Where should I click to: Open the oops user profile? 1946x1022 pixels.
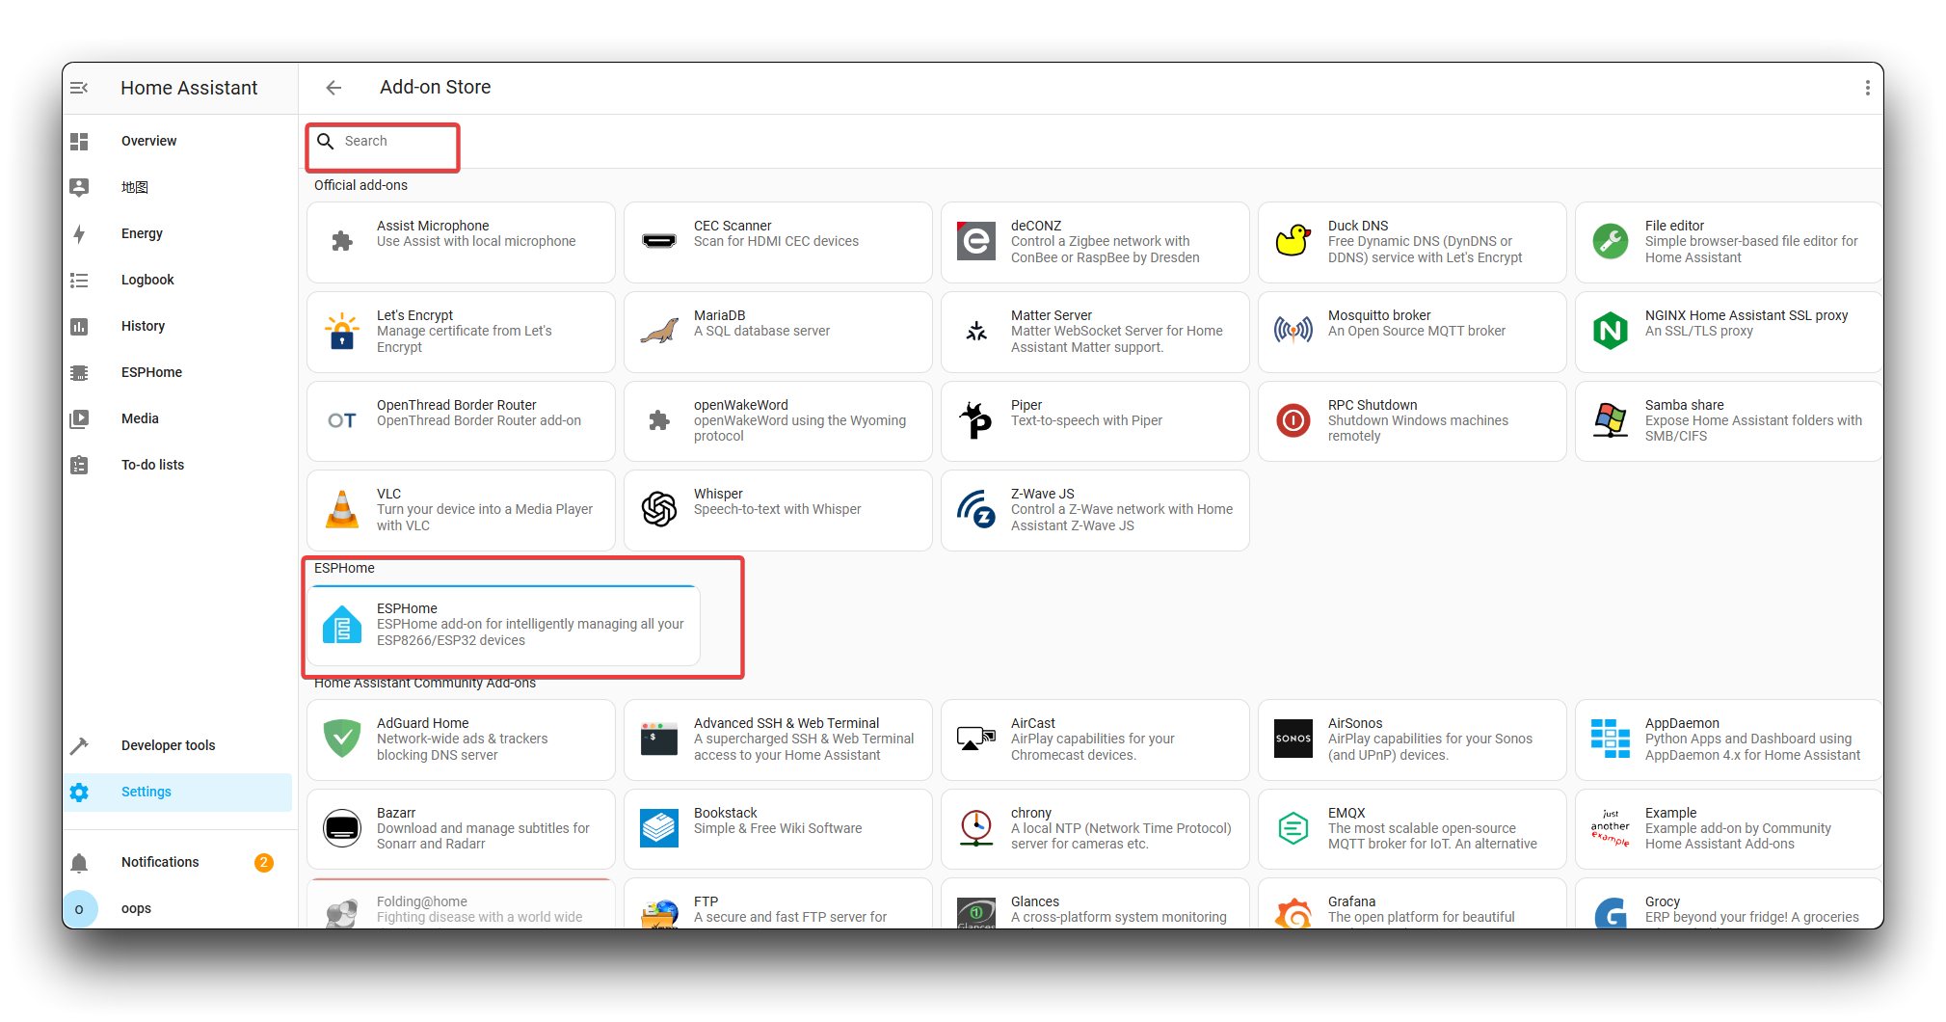(178, 908)
